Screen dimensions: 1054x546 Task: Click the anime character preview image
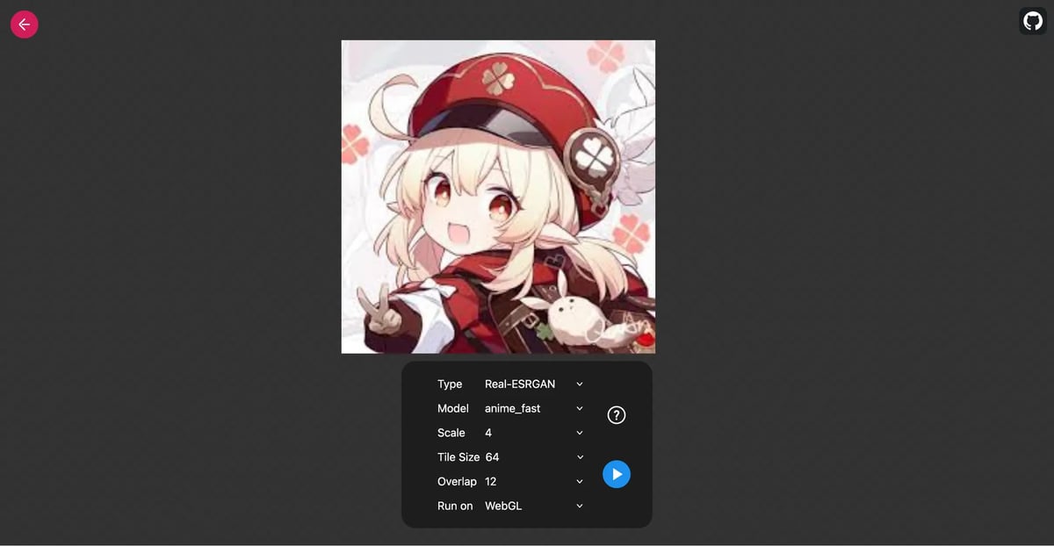click(x=498, y=197)
